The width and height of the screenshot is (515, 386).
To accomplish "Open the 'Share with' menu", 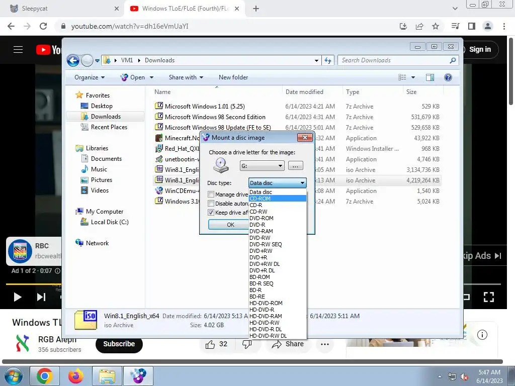I will 186,77.
